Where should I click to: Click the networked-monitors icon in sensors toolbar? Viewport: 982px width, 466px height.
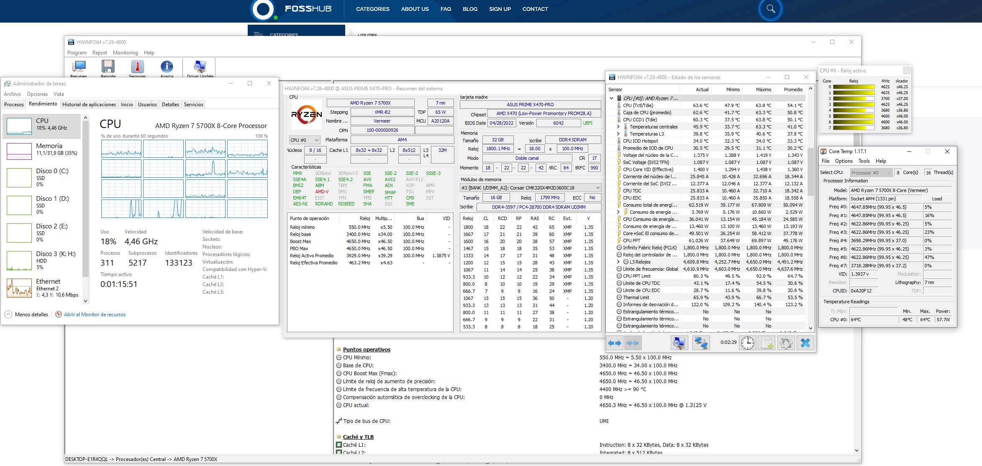pyautogui.click(x=701, y=343)
